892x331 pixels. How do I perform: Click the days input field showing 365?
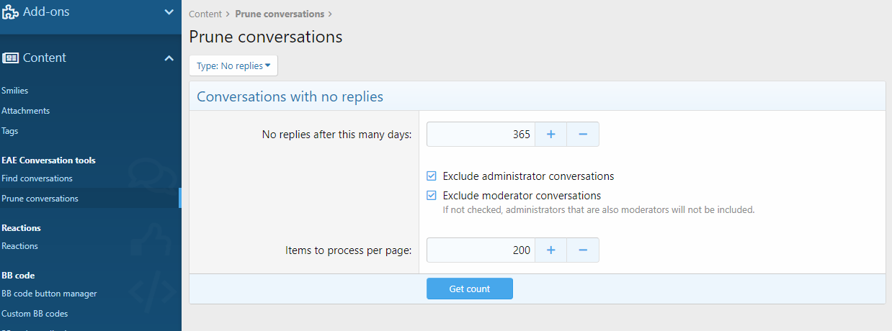tap(481, 135)
